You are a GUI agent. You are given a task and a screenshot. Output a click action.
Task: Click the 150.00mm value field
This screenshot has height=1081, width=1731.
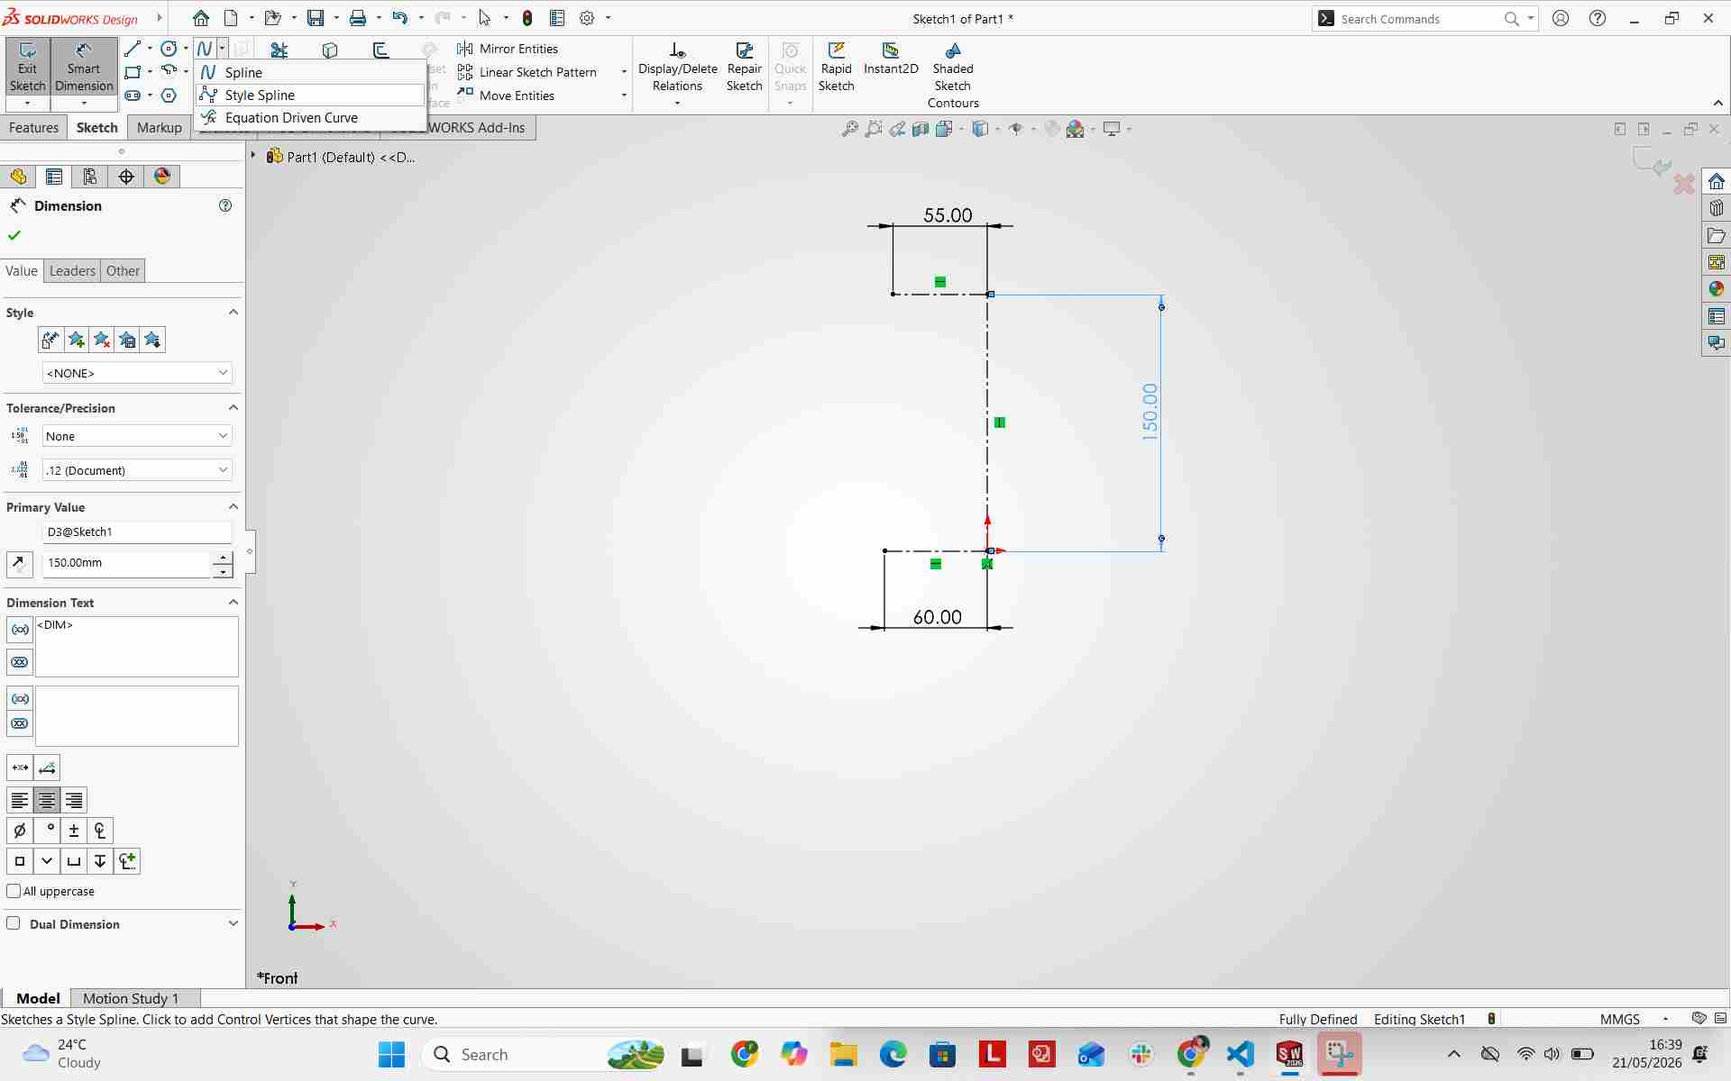coord(126,563)
